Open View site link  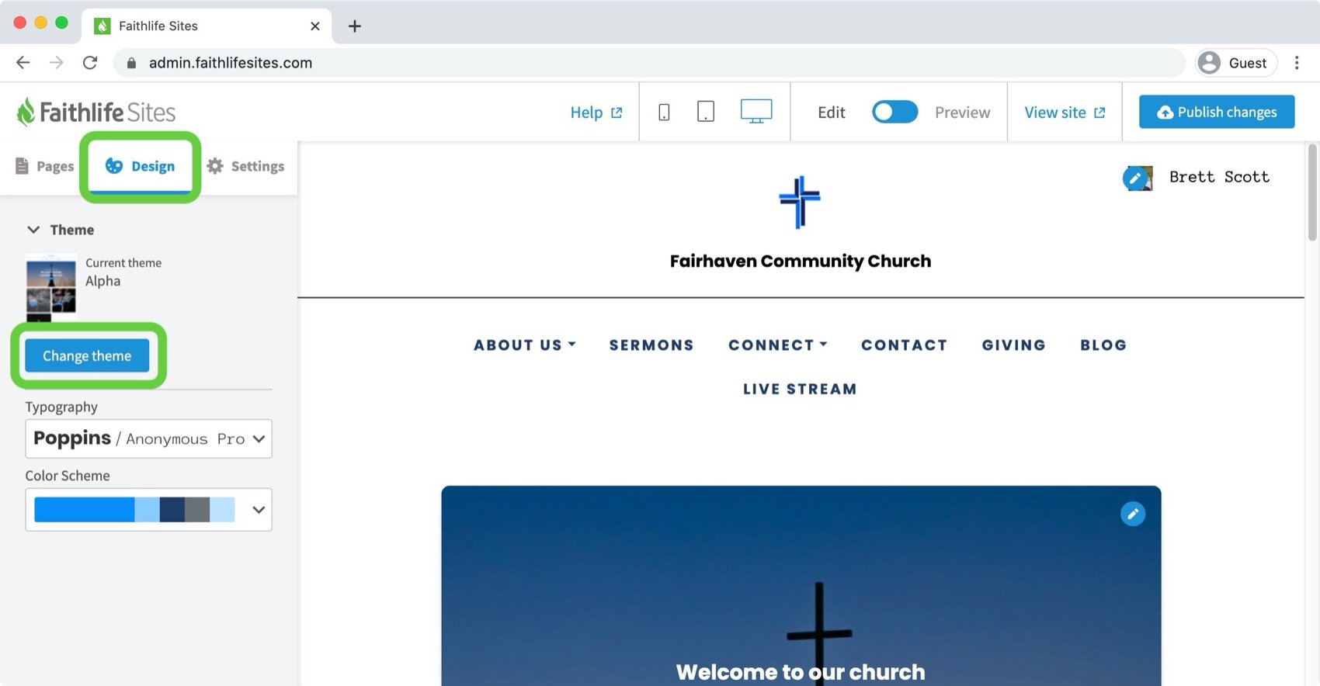click(1065, 113)
